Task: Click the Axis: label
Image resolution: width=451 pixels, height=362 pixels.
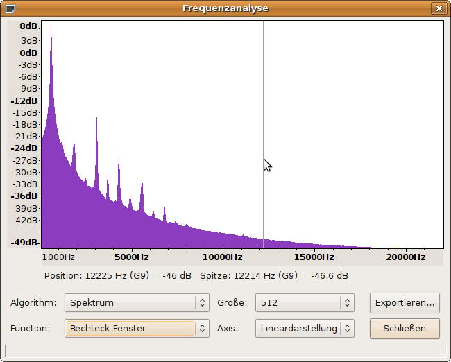Action: coord(228,328)
